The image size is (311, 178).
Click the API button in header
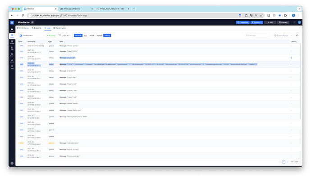[270, 22]
